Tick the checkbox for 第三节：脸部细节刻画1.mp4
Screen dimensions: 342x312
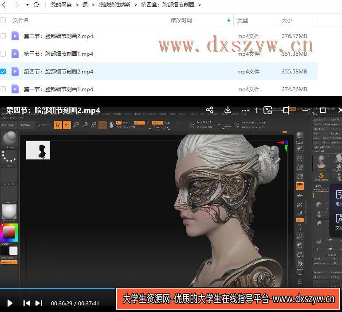[3, 54]
